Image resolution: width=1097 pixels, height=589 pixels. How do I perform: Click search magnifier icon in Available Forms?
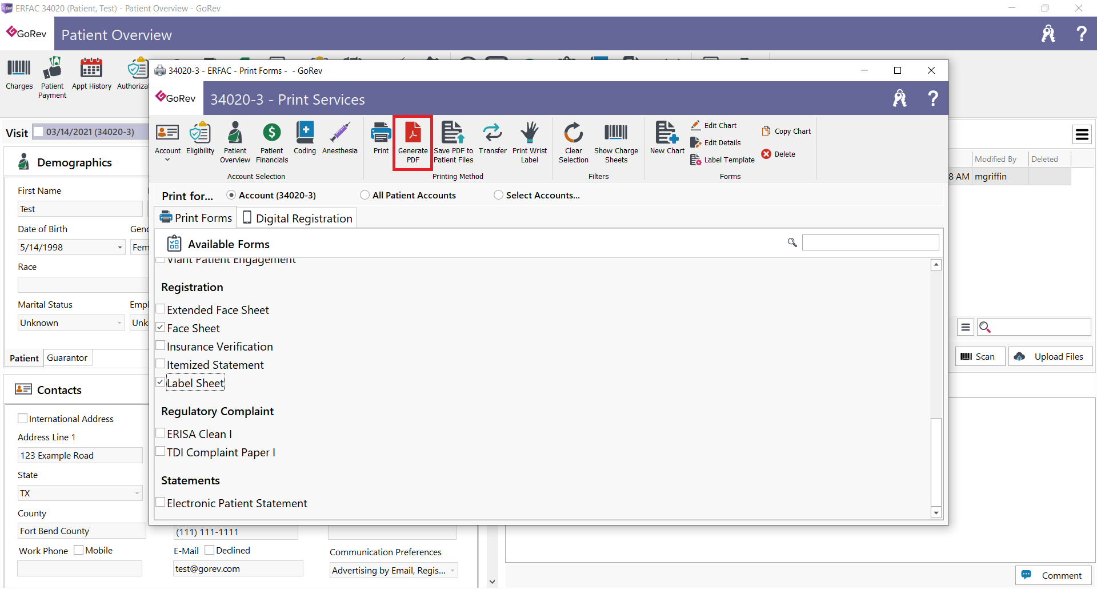pyautogui.click(x=792, y=242)
